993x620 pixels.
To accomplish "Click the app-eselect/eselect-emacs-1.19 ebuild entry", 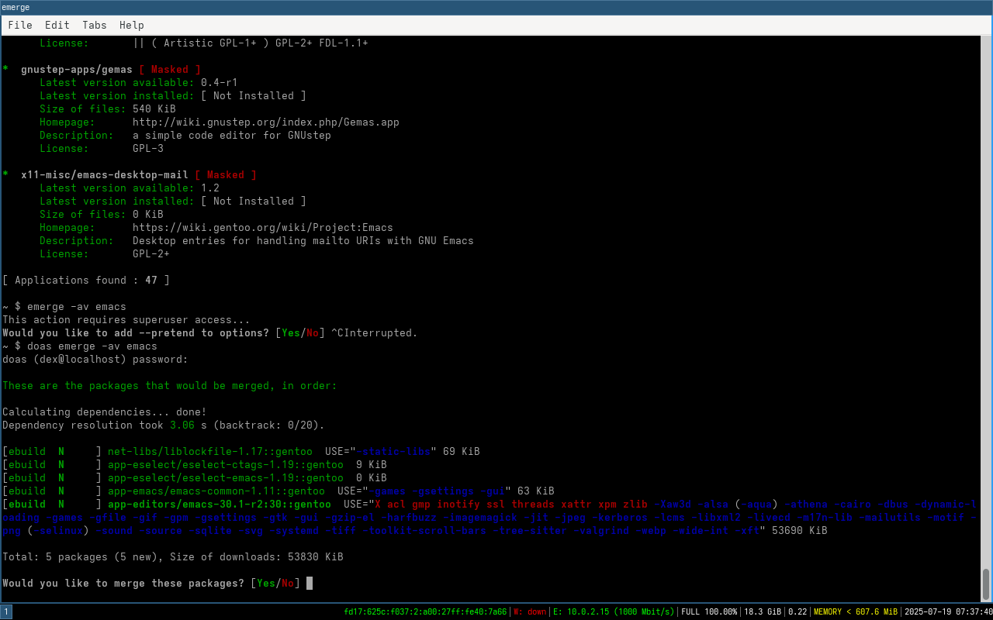I will 195,477.
